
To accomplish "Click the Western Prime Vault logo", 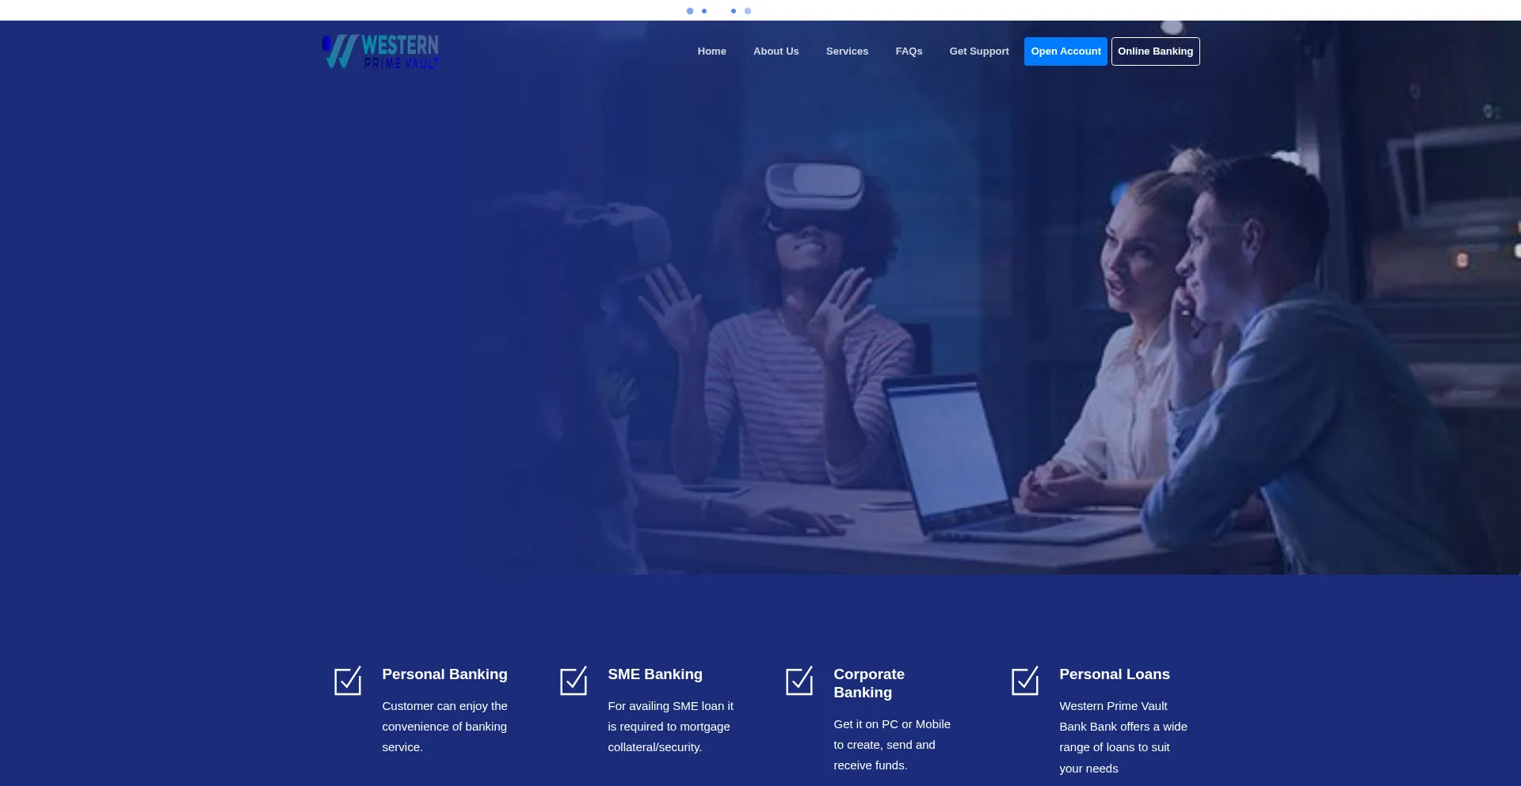I will coord(380,51).
